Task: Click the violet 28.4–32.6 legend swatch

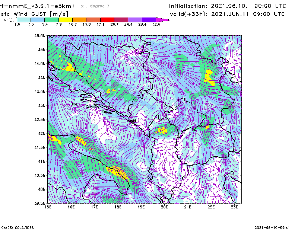Action: pos(149,20)
